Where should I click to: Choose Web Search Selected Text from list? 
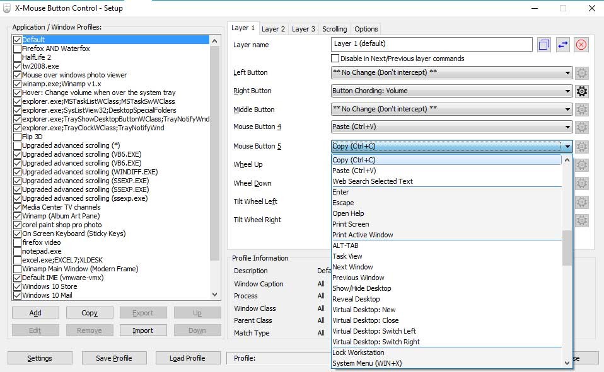(x=373, y=181)
